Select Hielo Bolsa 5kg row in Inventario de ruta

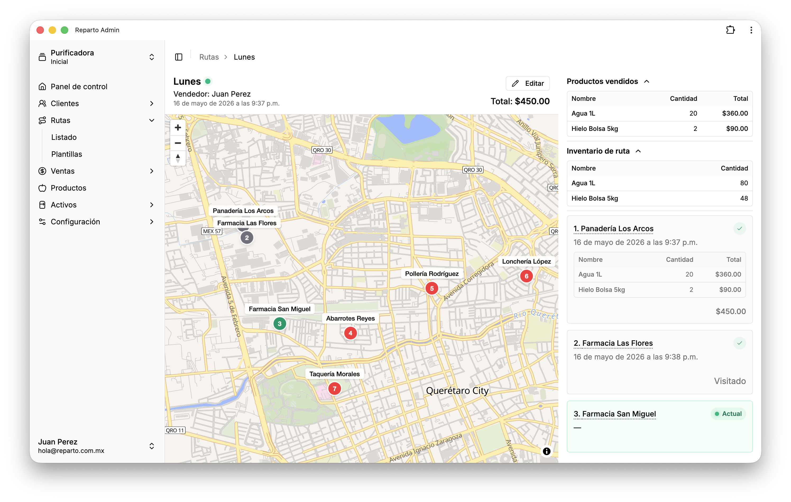click(660, 198)
